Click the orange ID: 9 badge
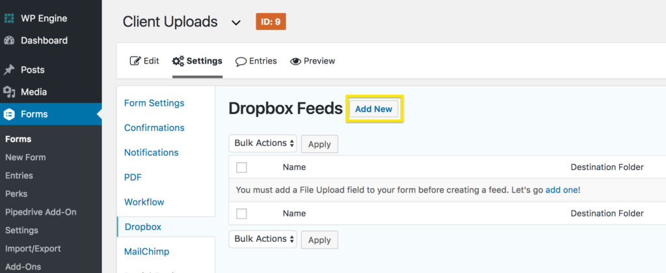 271,21
